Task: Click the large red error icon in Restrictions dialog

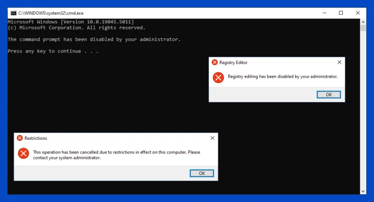Action: pyautogui.click(x=23, y=153)
